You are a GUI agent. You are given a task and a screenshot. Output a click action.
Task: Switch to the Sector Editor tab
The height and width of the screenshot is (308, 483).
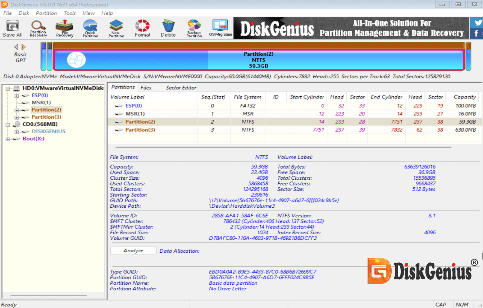pyautogui.click(x=181, y=88)
